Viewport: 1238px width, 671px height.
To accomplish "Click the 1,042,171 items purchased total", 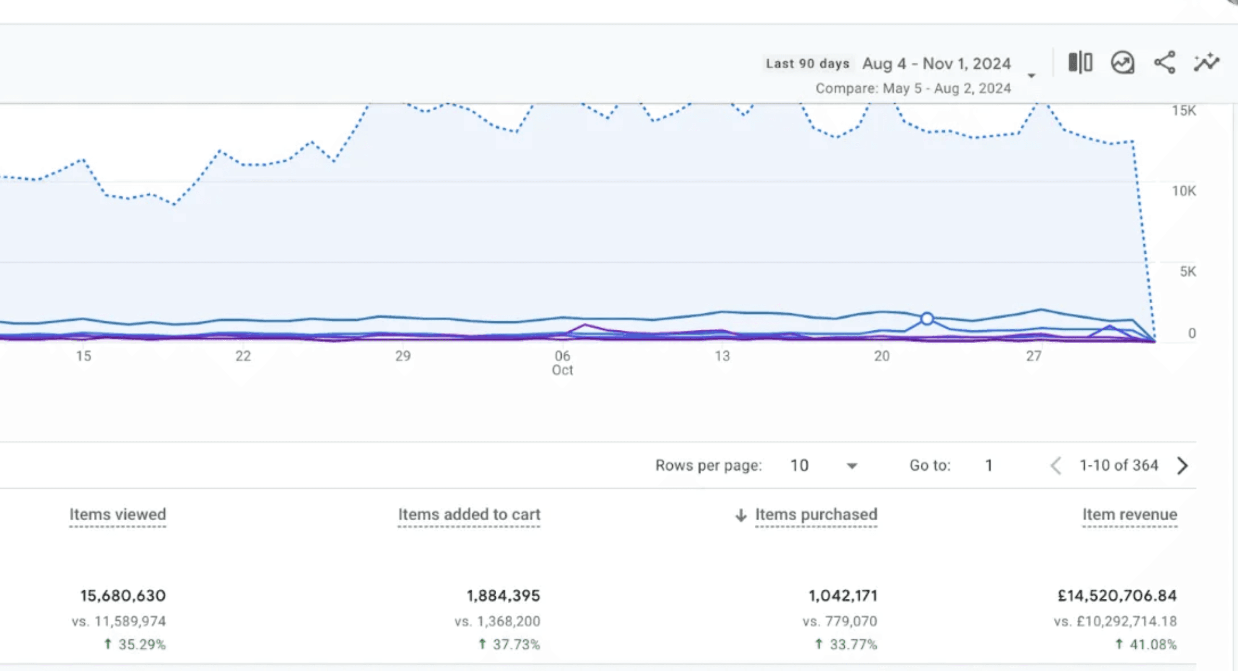I will [843, 596].
